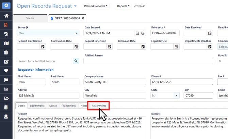Open the State dropdown showing NJ
This screenshot has width=228, height=139.
[165, 95]
